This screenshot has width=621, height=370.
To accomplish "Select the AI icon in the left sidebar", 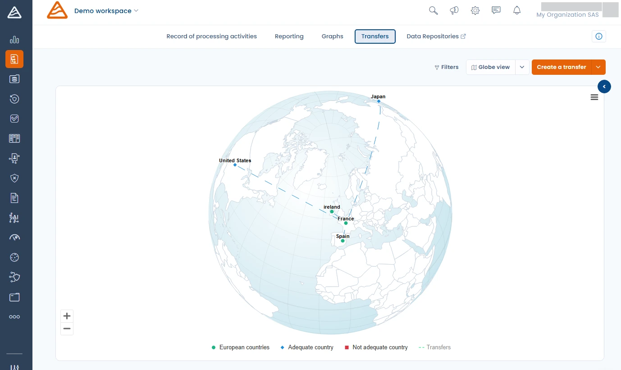I will 14,218.
